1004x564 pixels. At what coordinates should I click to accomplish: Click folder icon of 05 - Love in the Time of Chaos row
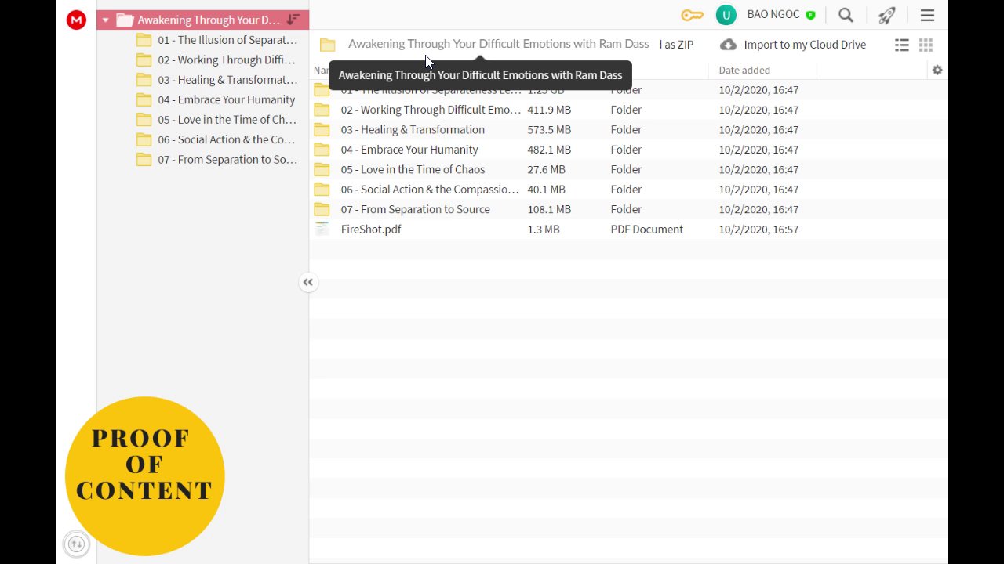[322, 169]
